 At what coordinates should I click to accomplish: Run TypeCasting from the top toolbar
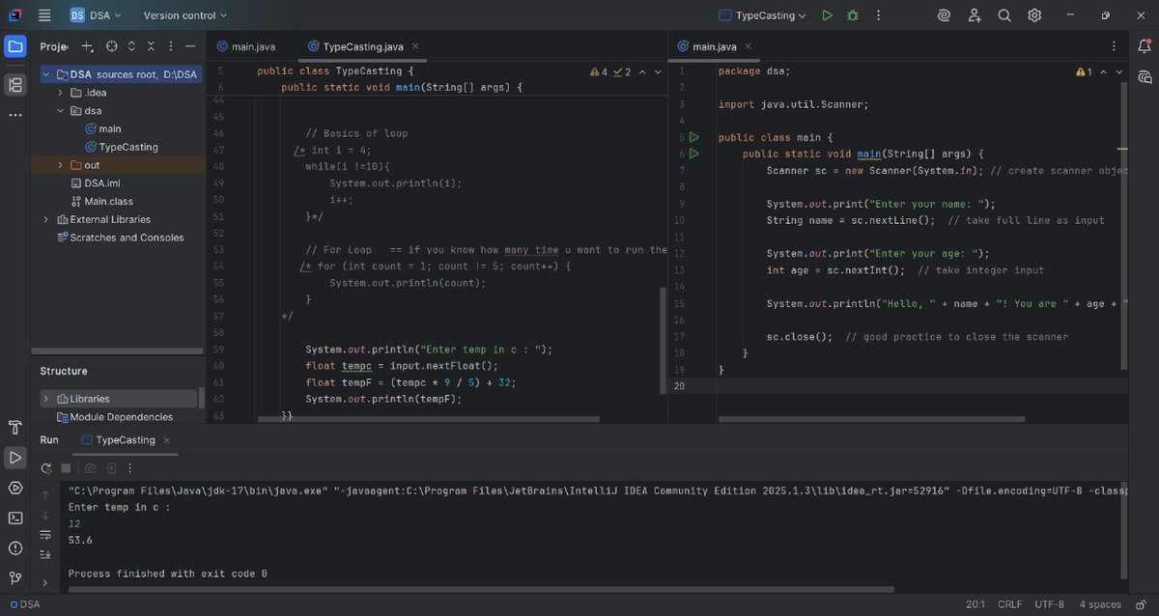[x=827, y=15]
